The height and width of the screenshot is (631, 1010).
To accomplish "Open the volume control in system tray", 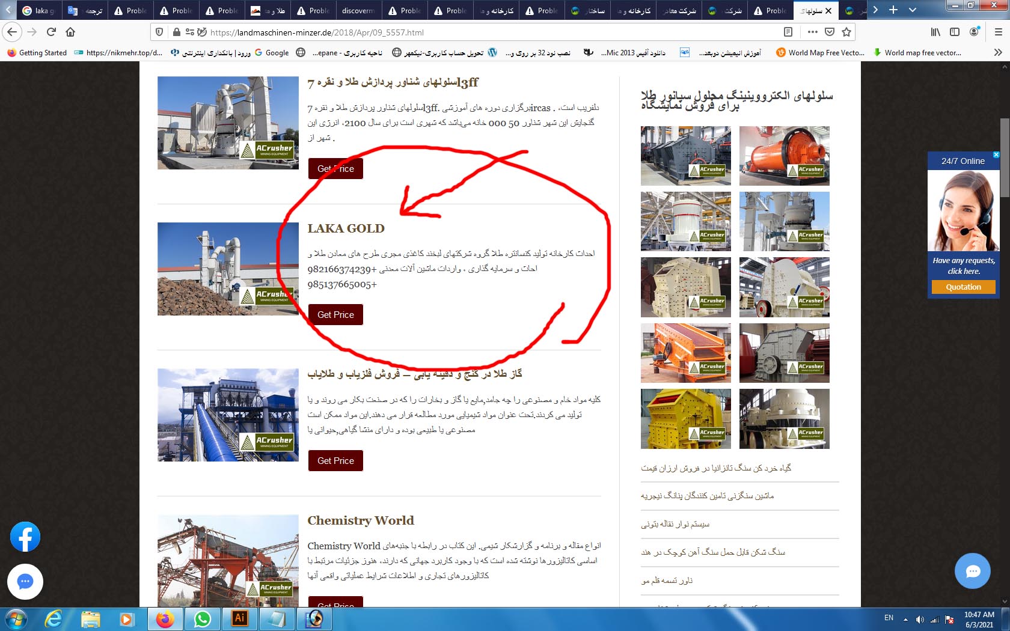I will pyautogui.click(x=920, y=619).
